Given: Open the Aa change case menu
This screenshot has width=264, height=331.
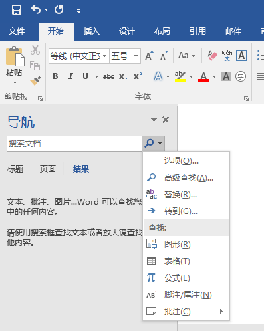Looking at the screenshot, I should click(186, 56).
